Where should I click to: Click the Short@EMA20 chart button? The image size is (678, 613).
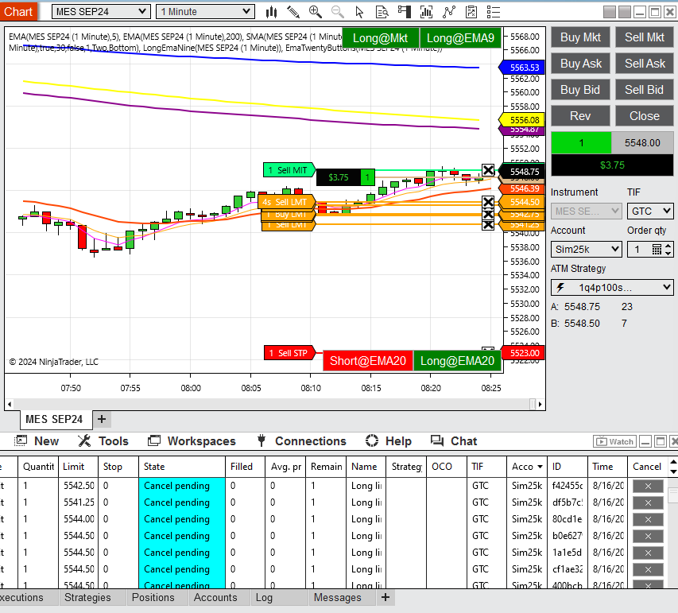[368, 361]
